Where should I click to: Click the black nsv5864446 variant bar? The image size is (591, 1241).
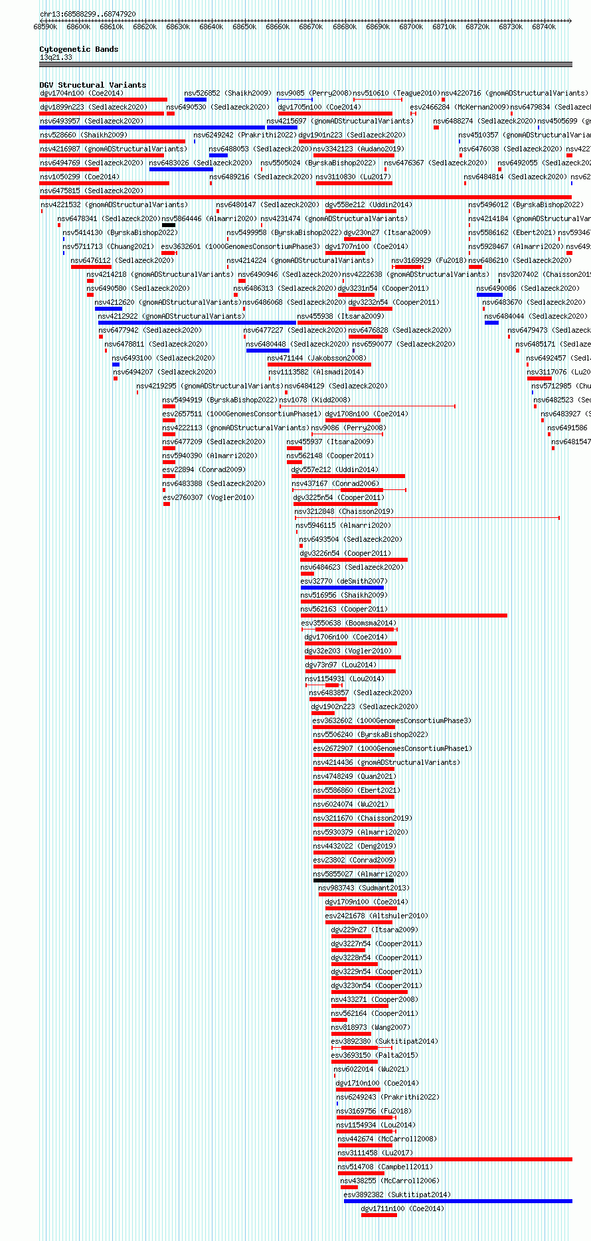[x=169, y=225]
